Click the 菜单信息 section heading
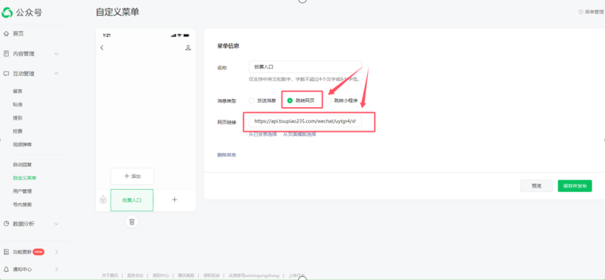The image size is (605, 280). point(228,46)
